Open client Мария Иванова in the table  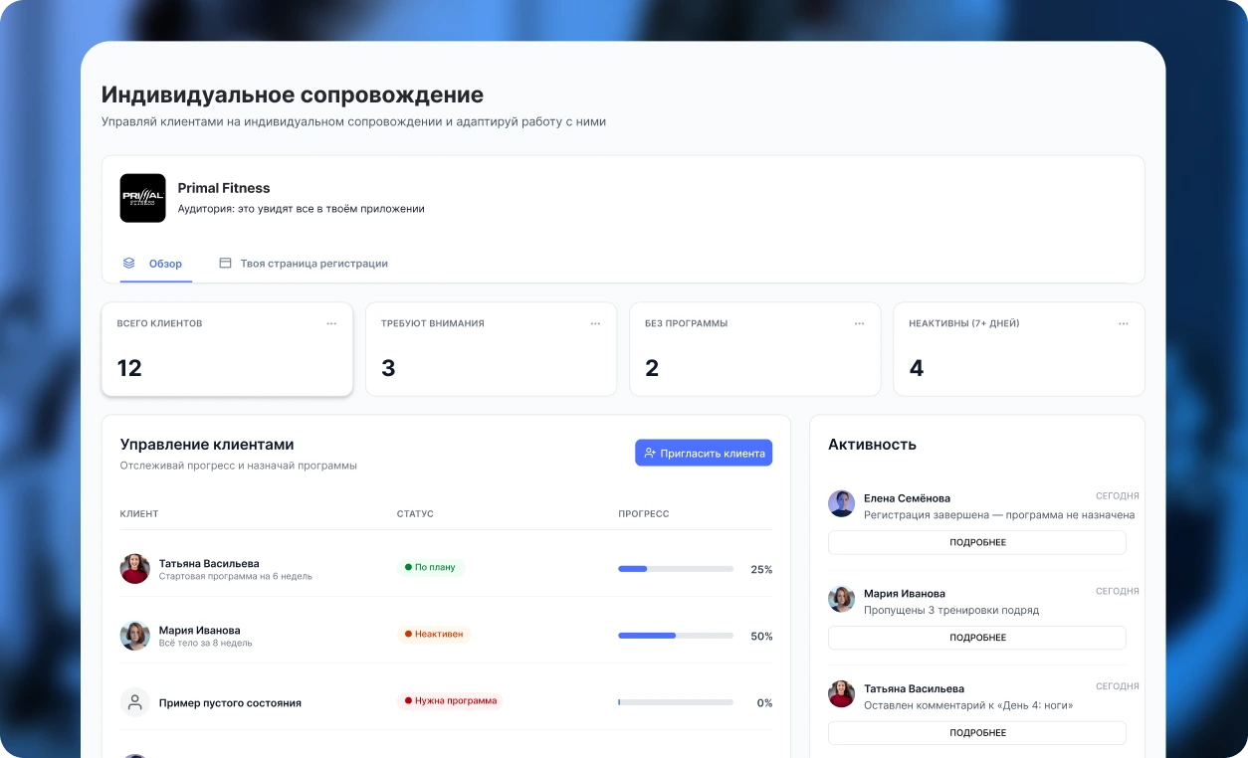(x=446, y=635)
